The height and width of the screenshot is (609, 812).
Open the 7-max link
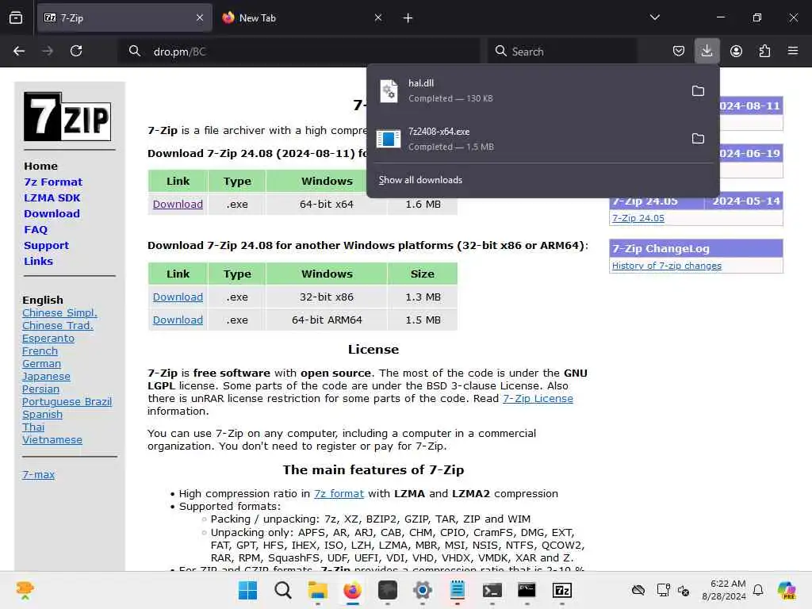pos(38,474)
